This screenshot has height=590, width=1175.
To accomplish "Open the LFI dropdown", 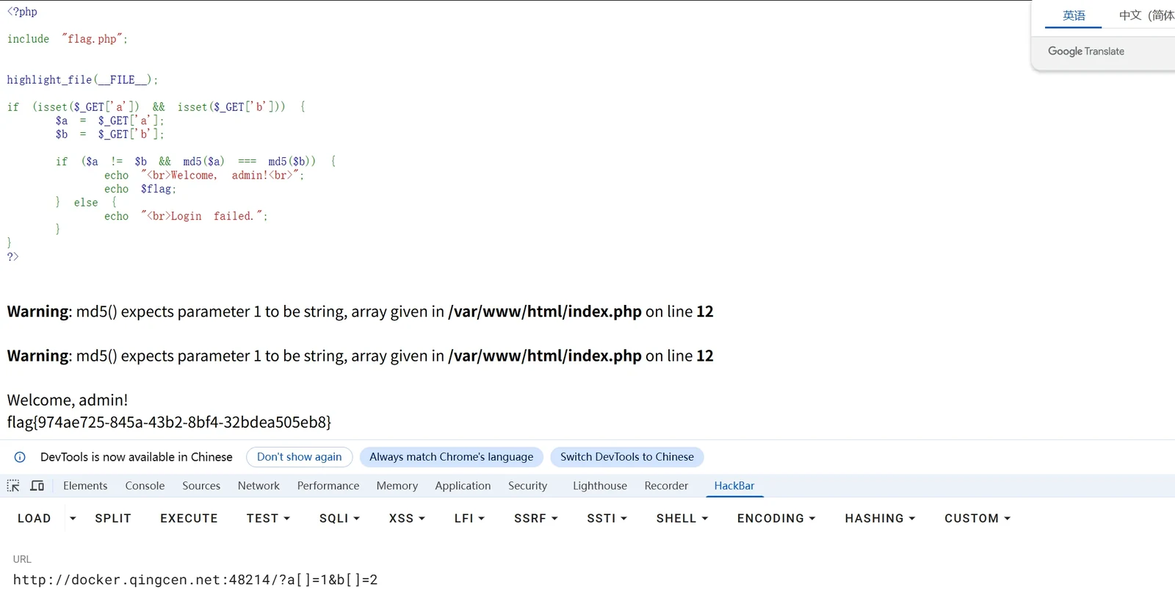I will click(x=469, y=519).
